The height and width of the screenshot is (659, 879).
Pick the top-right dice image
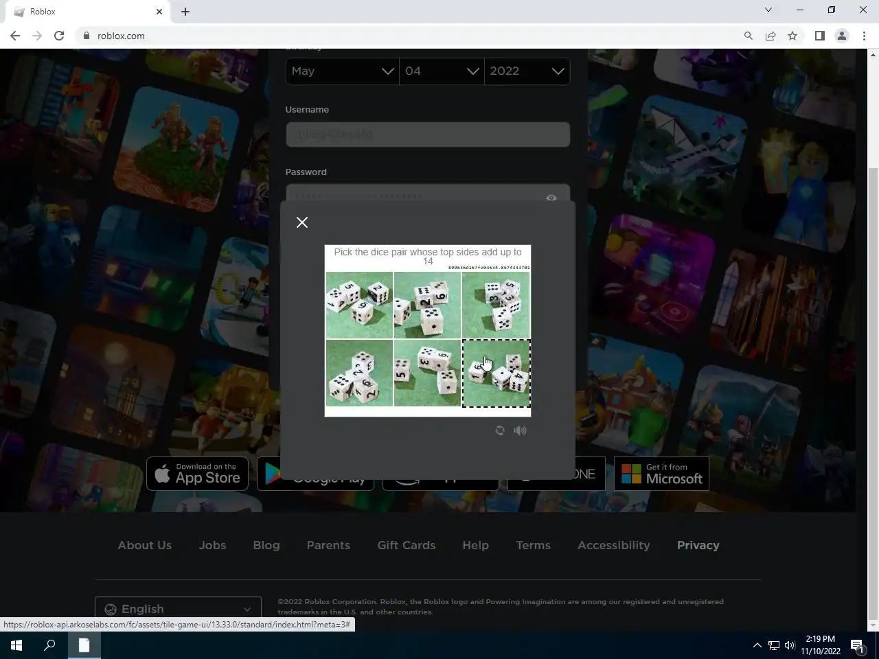pyautogui.click(x=496, y=305)
